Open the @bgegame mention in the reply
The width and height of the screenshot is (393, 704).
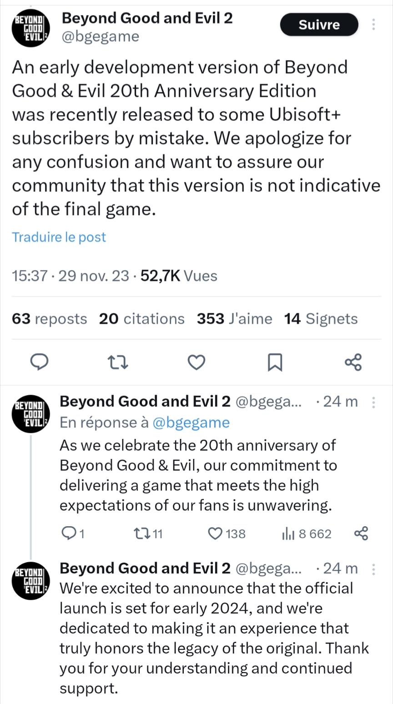[191, 422]
